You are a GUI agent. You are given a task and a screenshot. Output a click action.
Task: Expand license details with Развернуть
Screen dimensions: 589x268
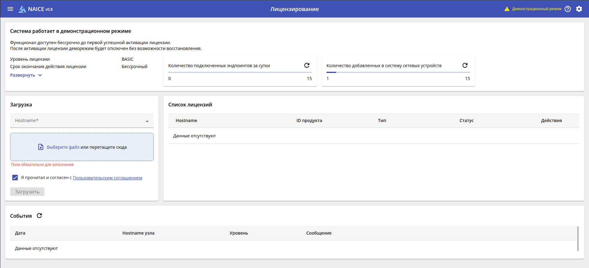[x=23, y=75]
